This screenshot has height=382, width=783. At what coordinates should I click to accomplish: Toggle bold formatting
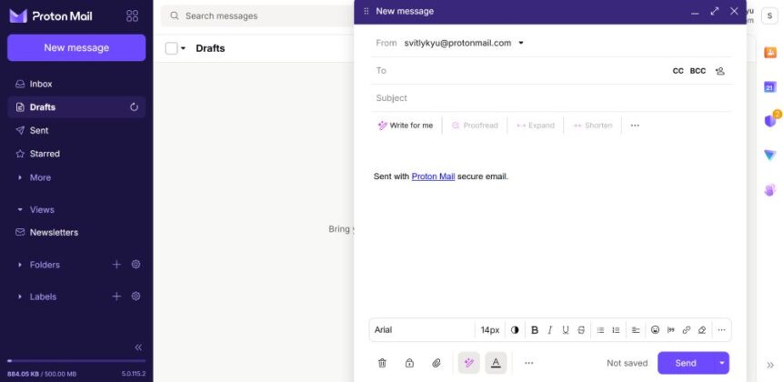tap(535, 330)
